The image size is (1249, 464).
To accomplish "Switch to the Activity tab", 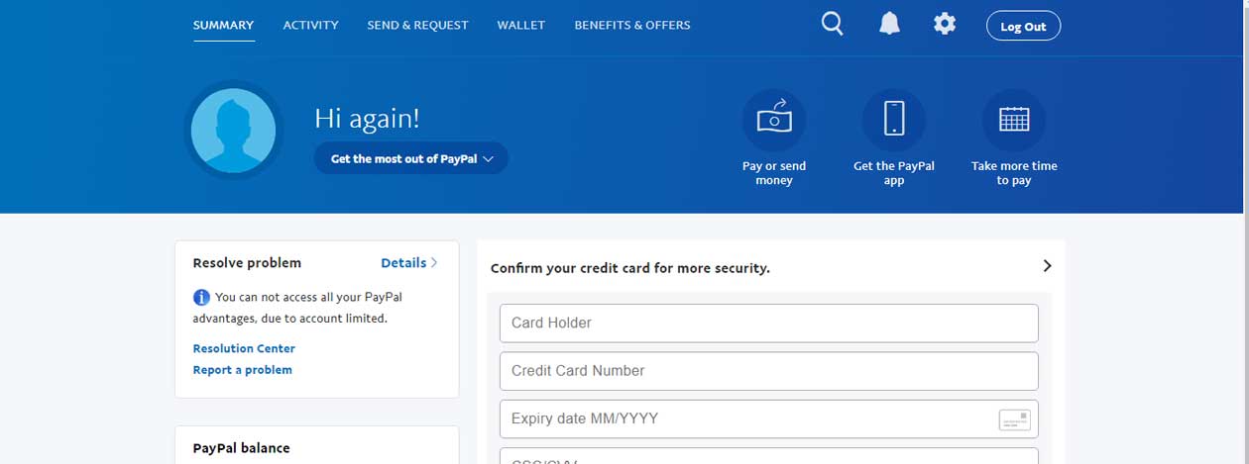I will tap(310, 25).
